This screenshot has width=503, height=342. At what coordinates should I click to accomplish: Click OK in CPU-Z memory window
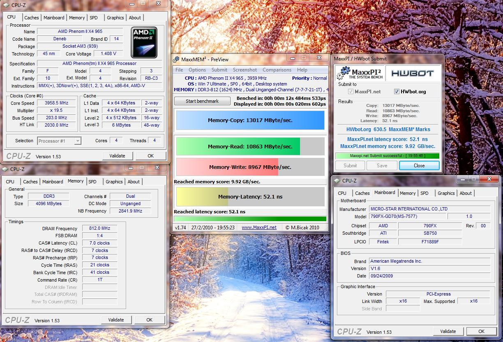(149, 320)
